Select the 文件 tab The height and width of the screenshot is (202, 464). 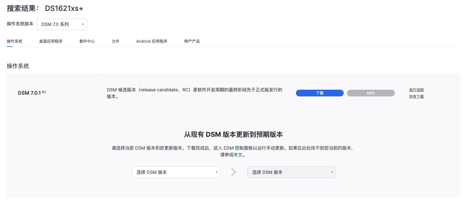116,41
